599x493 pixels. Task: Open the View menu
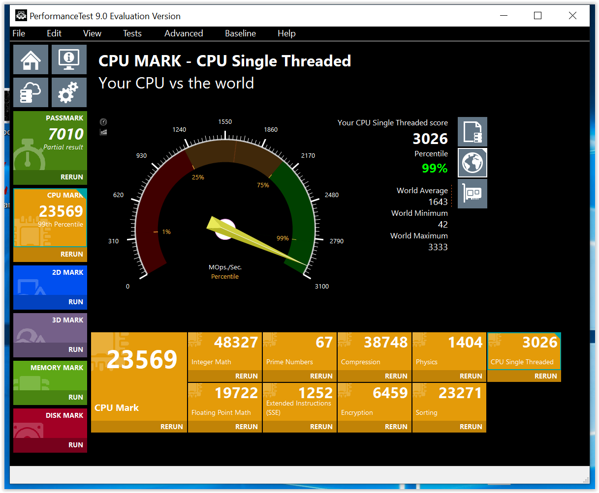pyautogui.click(x=92, y=33)
